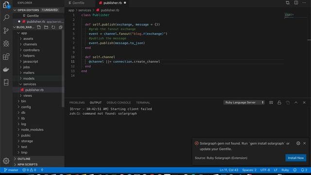Open changes compare icon in editor toolbar
This screenshot has height=175, width=311.
pyautogui.click(x=288, y=3)
